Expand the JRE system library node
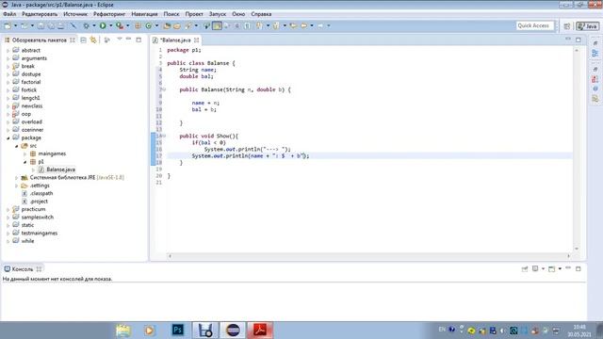The width and height of the screenshot is (603, 339). [17, 178]
